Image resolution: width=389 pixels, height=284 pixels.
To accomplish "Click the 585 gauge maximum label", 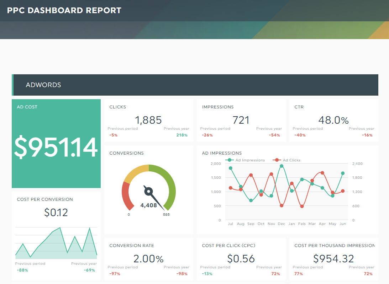I will (x=166, y=215).
